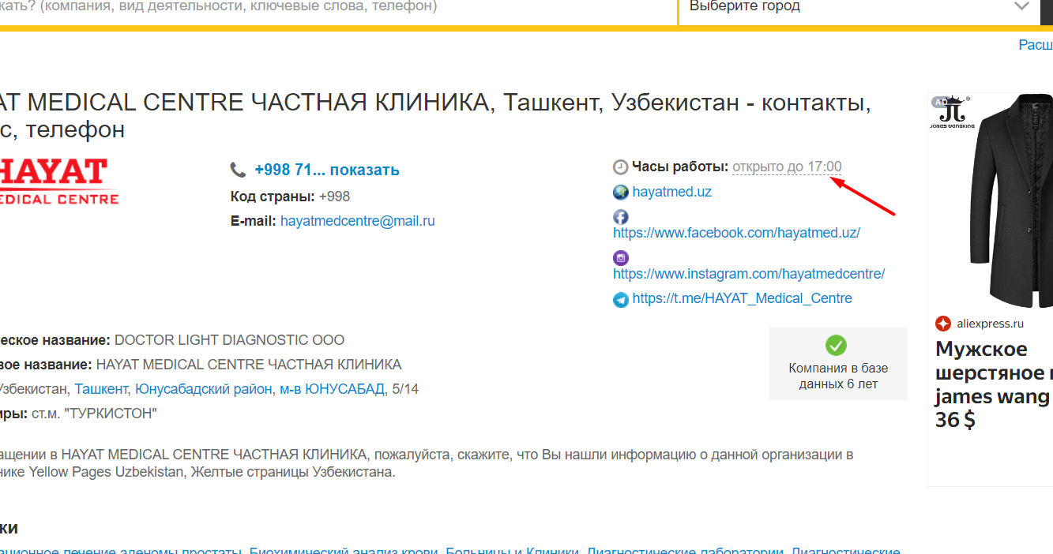Click the Диагностические лаборатории category link
This screenshot has height=554, width=1053.
(686, 552)
